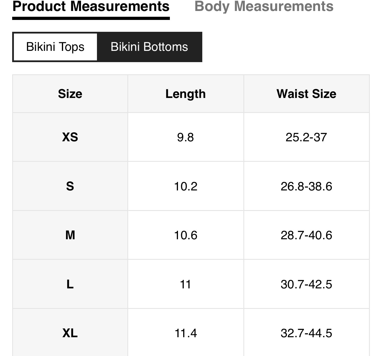The width and height of the screenshot is (382, 356).
Task: Click the 32.7-44.5 waist size cell
Action: (306, 333)
